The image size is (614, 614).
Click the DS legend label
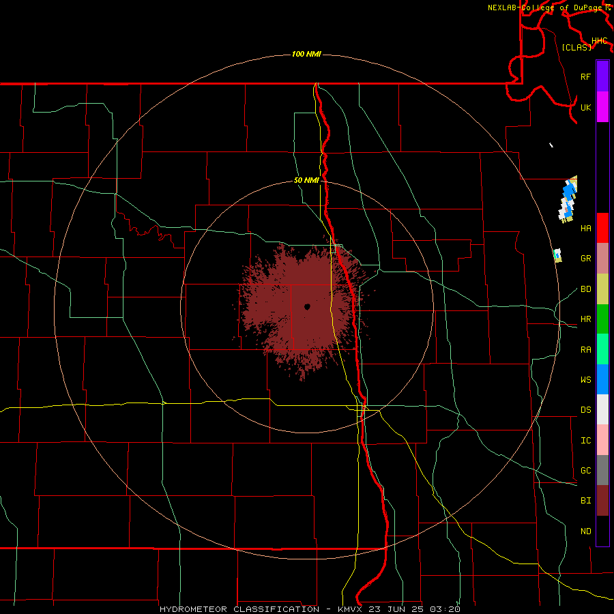pos(585,409)
